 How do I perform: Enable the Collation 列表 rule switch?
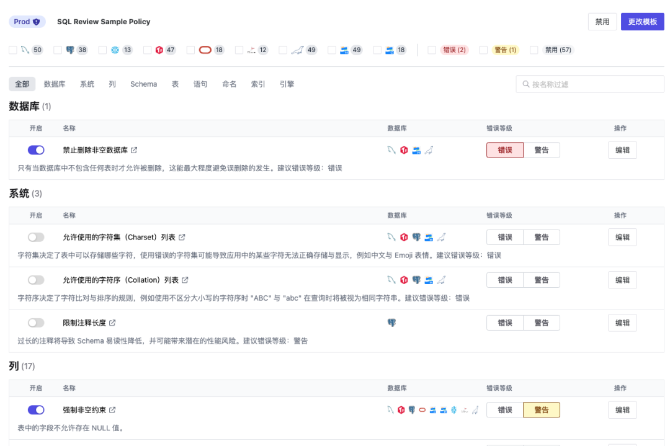tap(36, 280)
